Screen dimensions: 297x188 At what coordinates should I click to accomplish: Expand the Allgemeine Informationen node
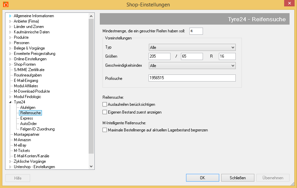(x=10, y=16)
